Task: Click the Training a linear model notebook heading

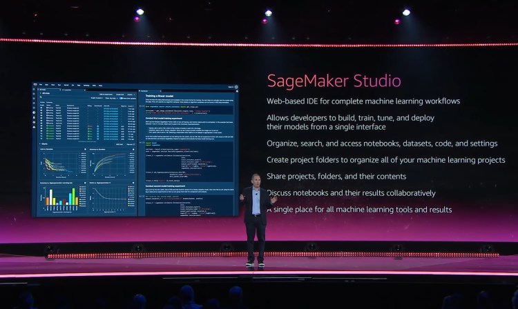Action: [x=160, y=96]
